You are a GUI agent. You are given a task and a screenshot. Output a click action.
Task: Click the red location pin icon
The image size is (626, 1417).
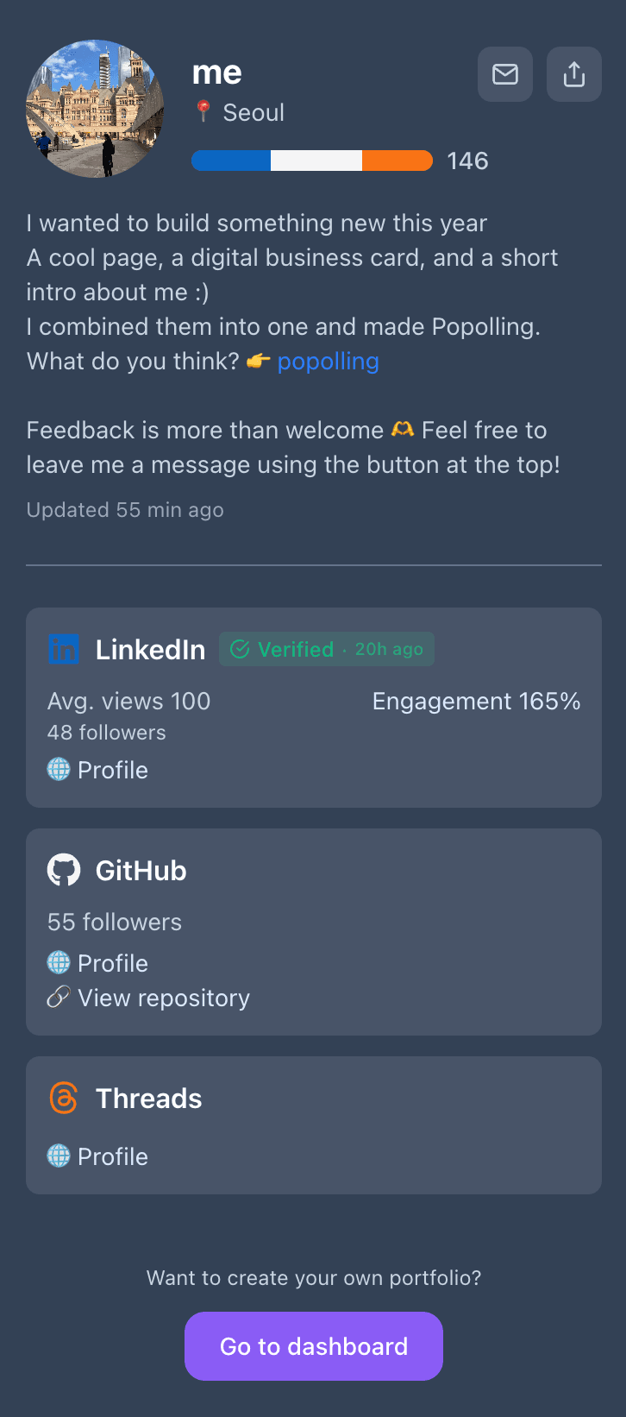tap(203, 111)
